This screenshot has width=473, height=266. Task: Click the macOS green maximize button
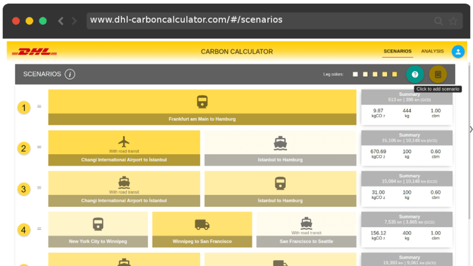[x=43, y=21]
